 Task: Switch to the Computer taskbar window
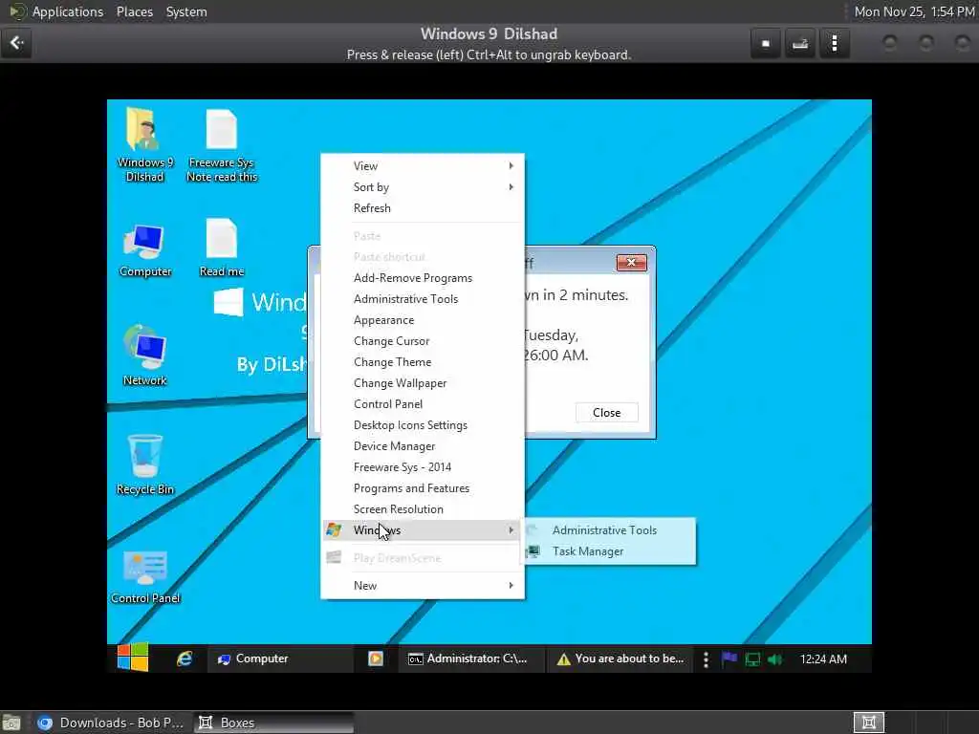(280, 658)
